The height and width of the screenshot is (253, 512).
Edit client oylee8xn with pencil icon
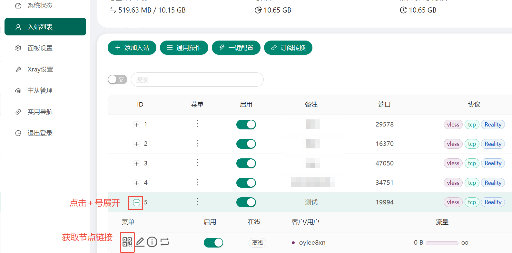pos(140,242)
